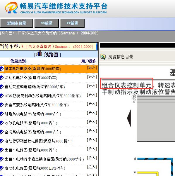
Task: Select 电动行李箱盖锁电路图 entry
Action: click(x=39, y=141)
